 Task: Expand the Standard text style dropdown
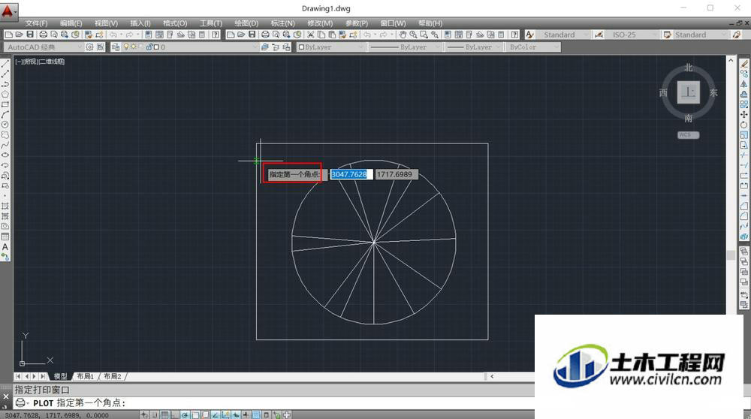click(x=586, y=35)
